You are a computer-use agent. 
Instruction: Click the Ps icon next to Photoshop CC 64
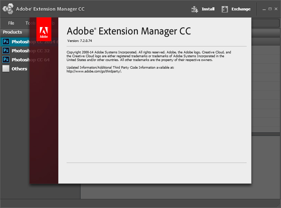click(6, 59)
